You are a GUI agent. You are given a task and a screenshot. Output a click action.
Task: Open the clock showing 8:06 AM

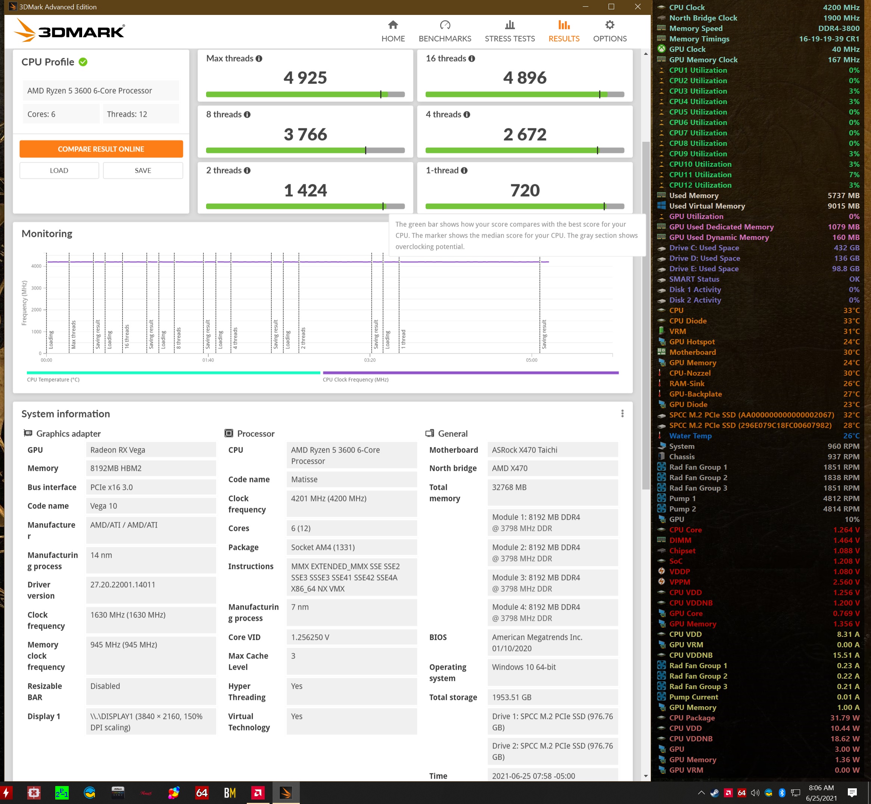821,793
